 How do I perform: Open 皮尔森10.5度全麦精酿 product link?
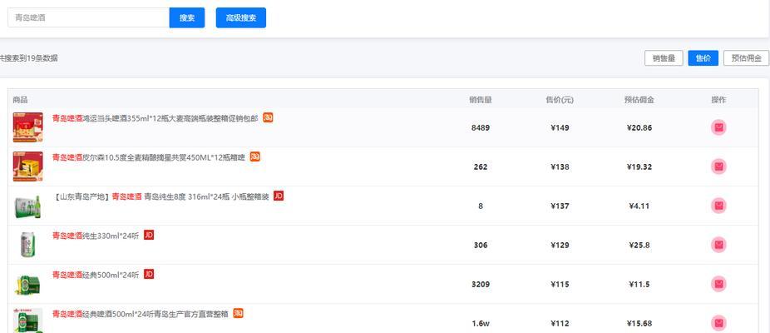[x=149, y=158]
